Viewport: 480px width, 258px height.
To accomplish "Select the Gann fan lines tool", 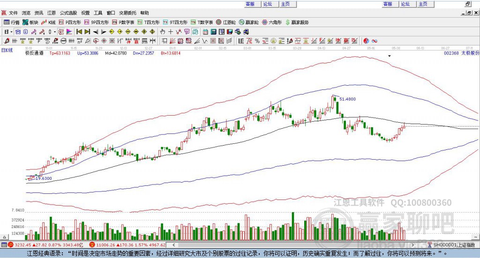I will 172,41.
